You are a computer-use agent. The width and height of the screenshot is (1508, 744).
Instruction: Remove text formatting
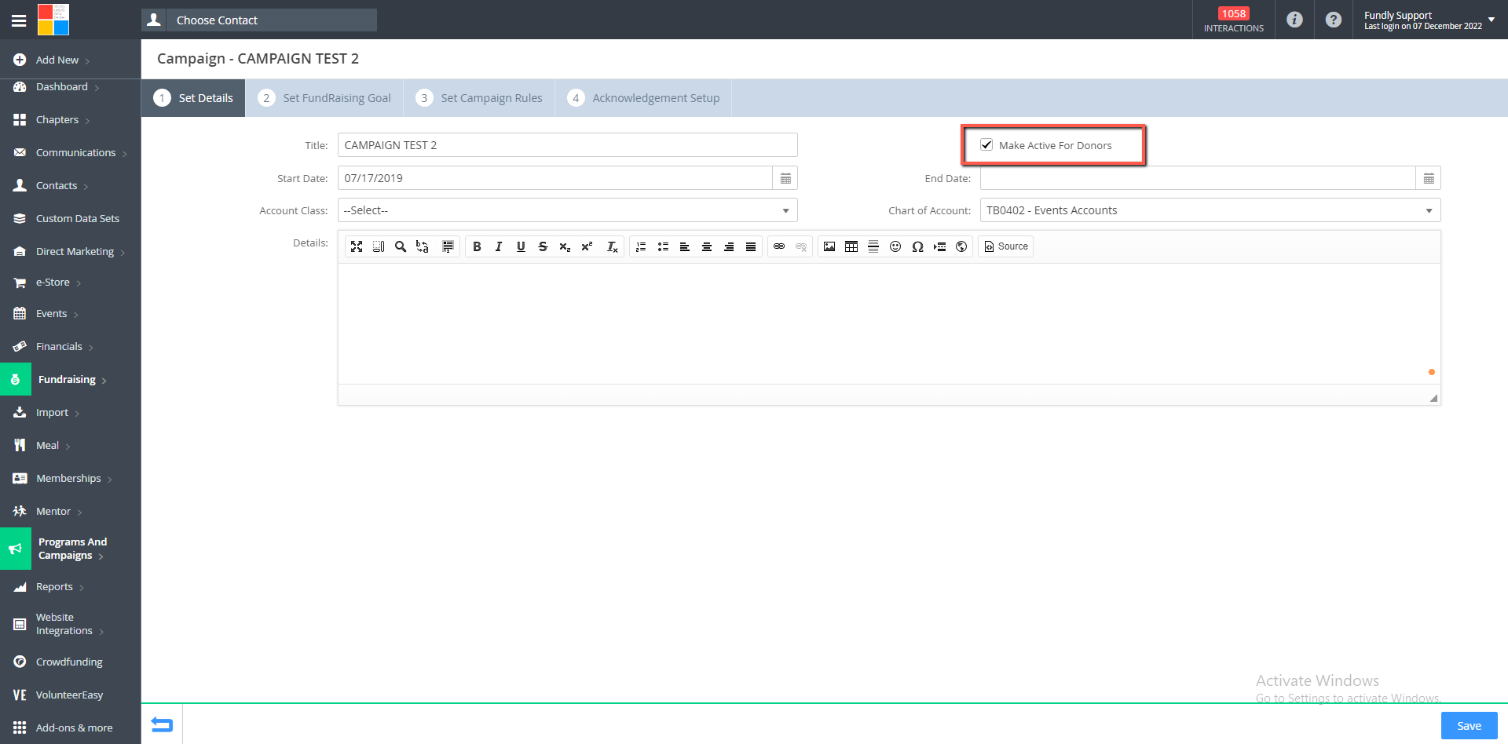coord(613,246)
